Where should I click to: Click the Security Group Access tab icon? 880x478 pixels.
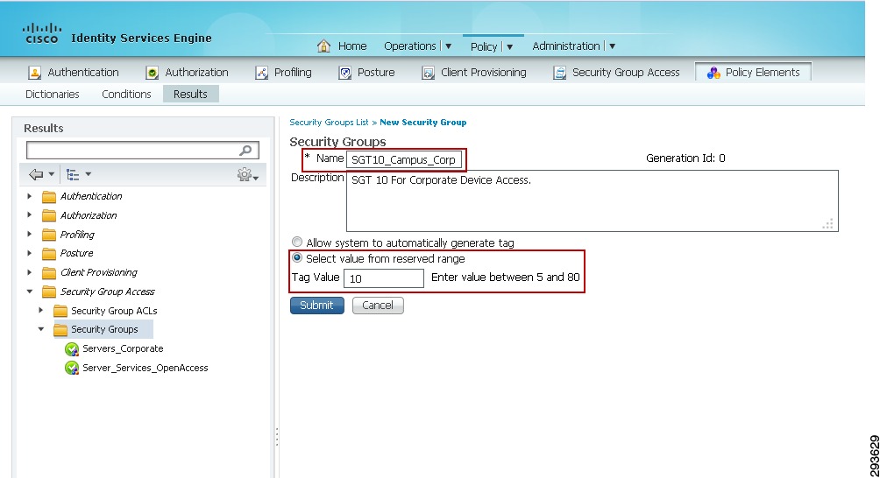point(559,73)
